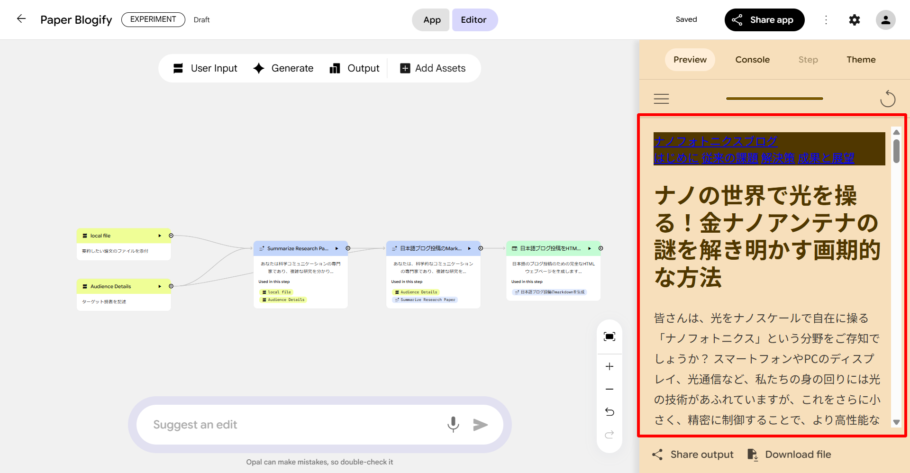Zoom in on the canvas with plus icon
The height and width of the screenshot is (473, 910).
click(610, 366)
